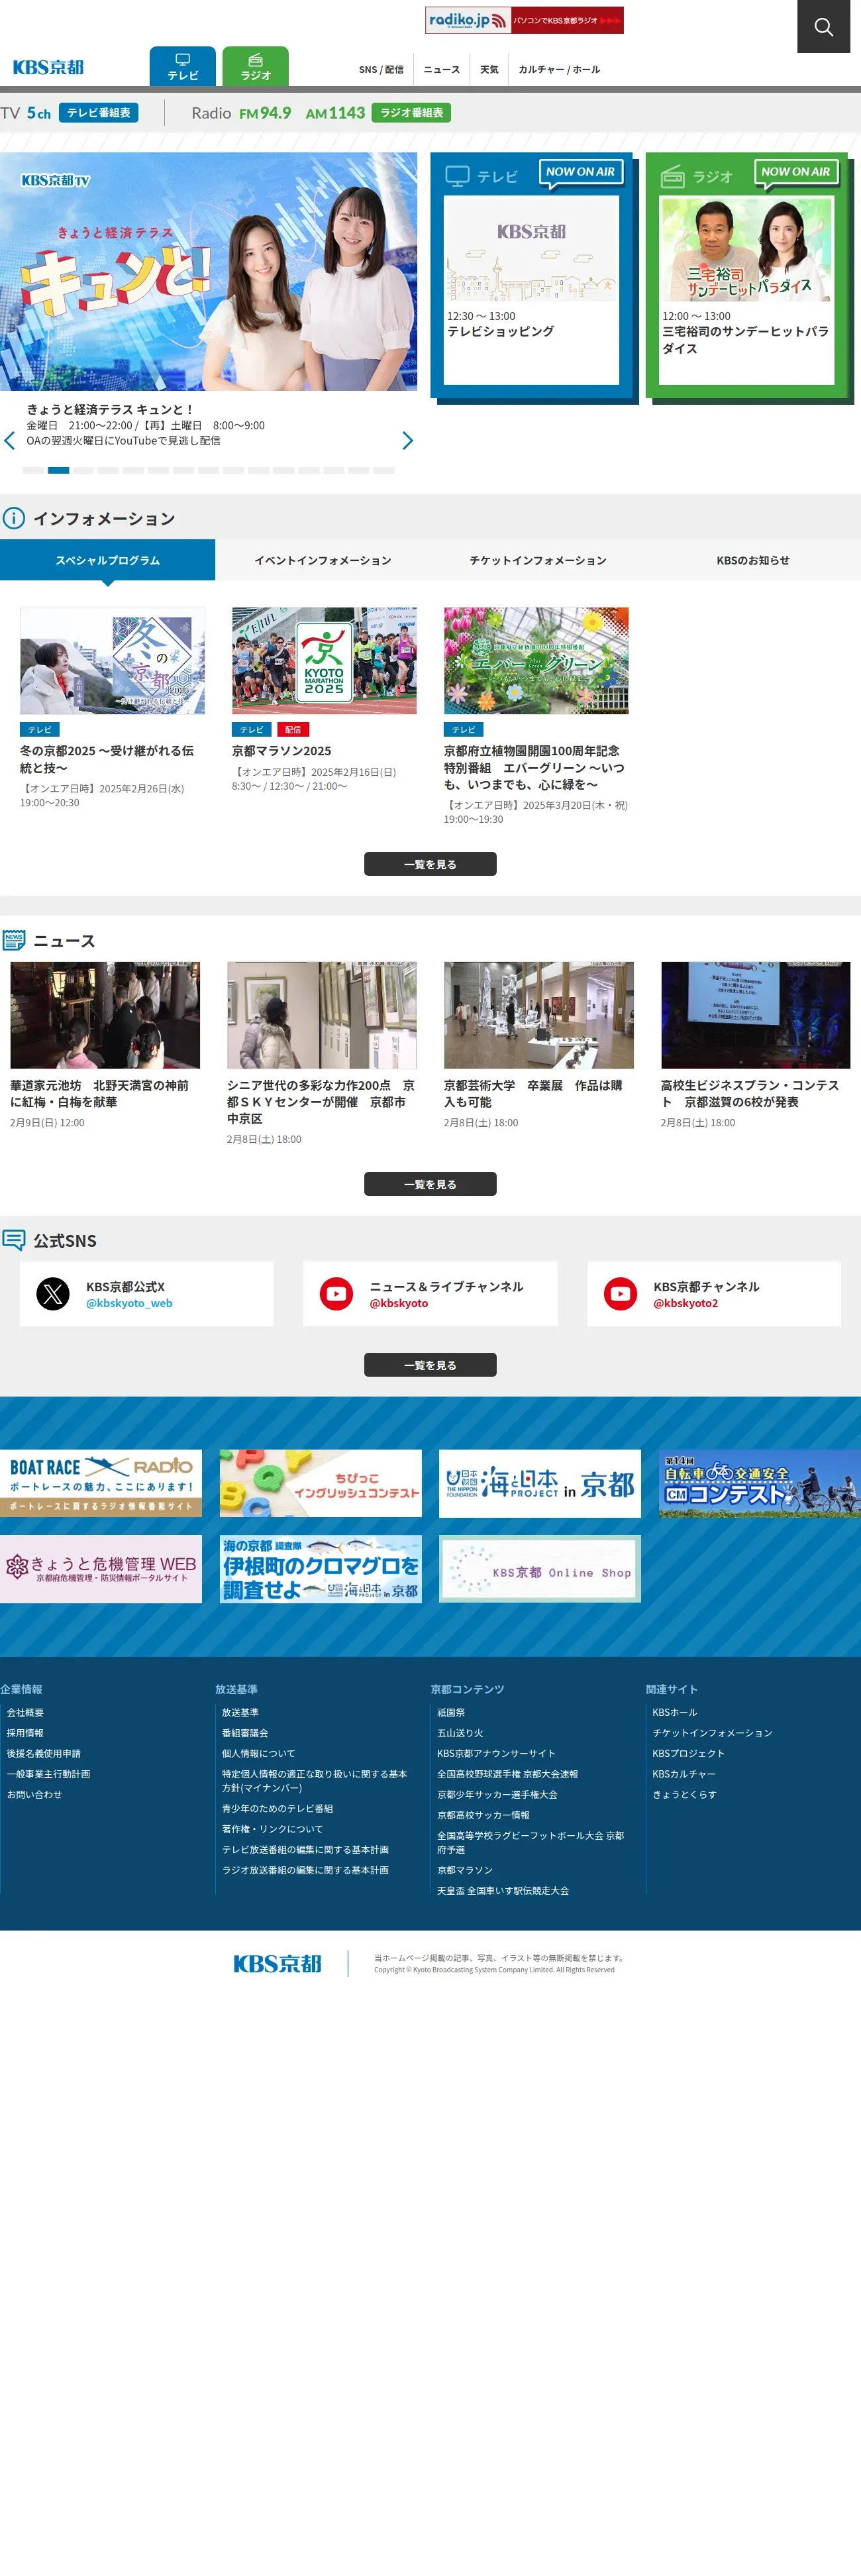Click the テレビ番組表 button
This screenshot has width=861, height=2552.
click(98, 113)
